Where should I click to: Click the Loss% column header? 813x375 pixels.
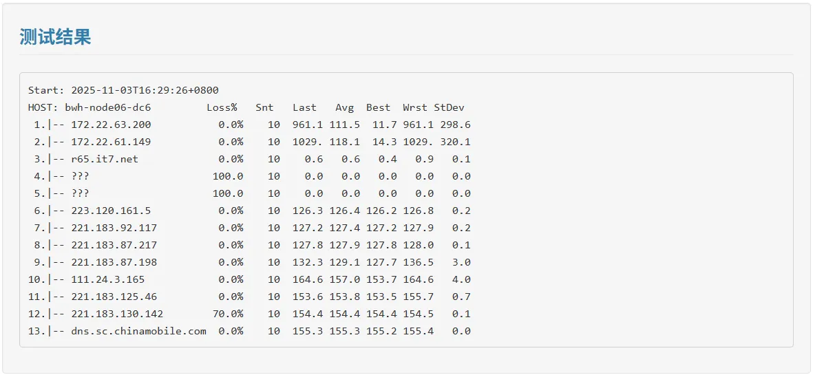222,107
